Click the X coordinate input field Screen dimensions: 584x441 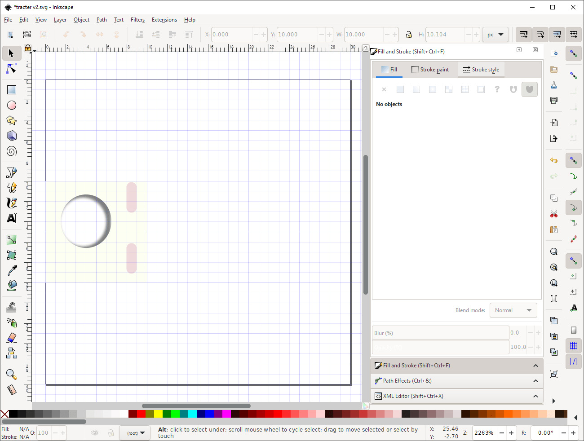231,35
